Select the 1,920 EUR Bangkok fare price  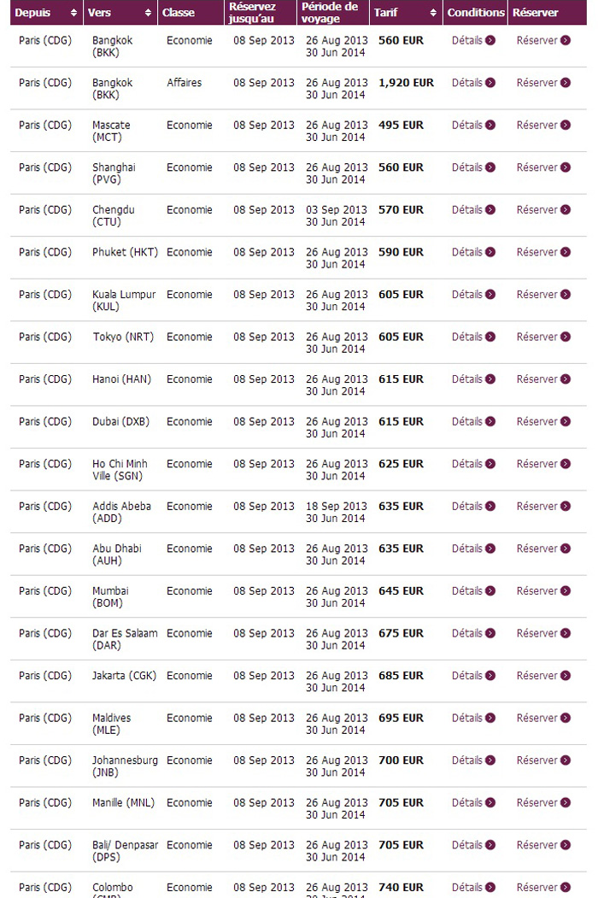405,83
